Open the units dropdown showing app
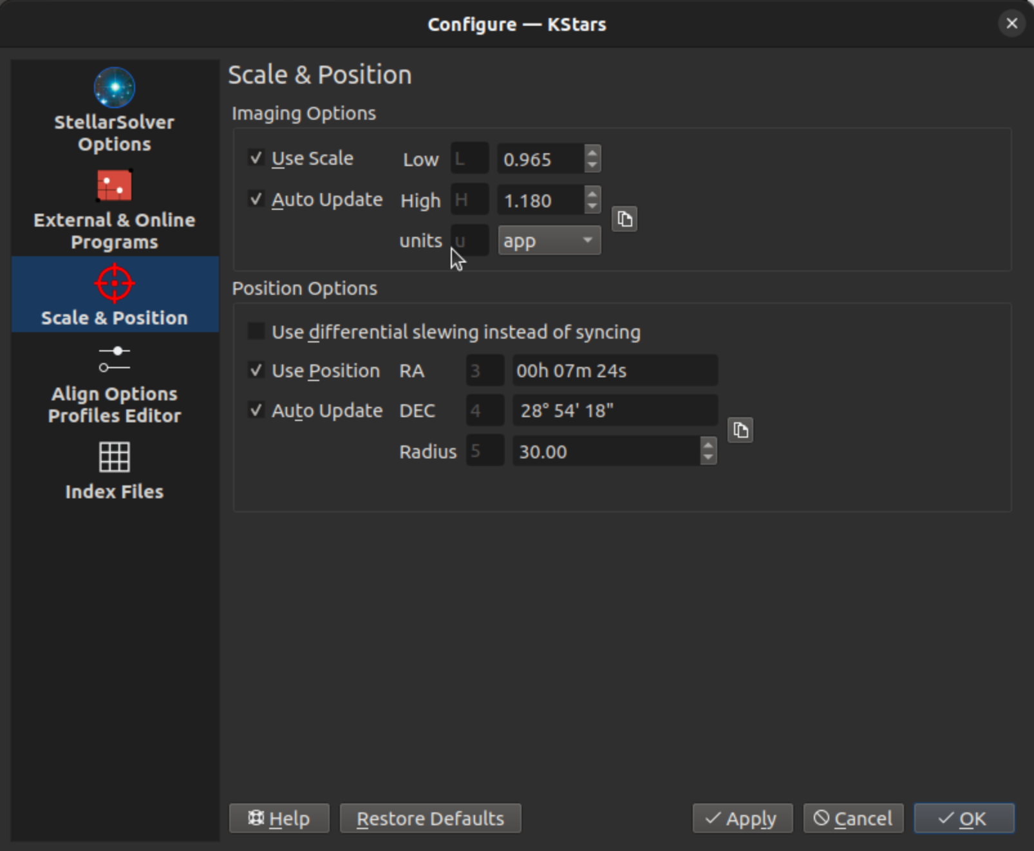Screen dimensions: 1034x851 point(549,240)
